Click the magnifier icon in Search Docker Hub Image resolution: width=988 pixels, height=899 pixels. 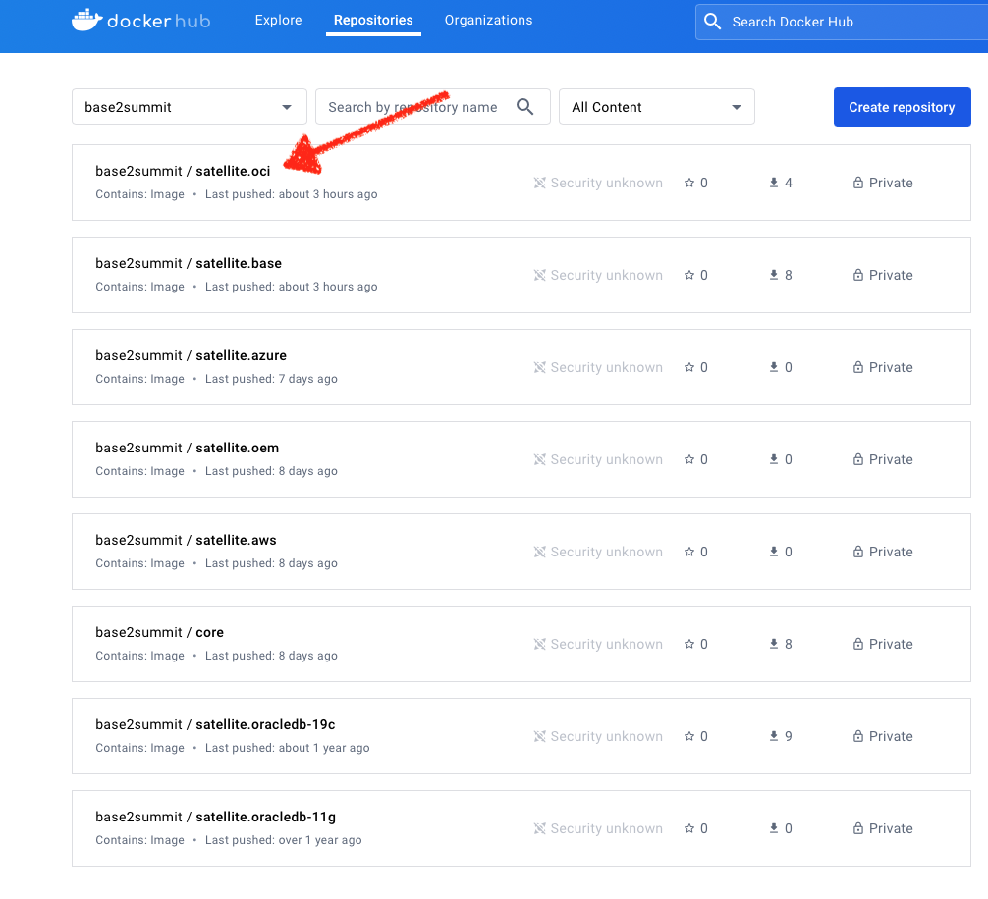click(712, 22)
